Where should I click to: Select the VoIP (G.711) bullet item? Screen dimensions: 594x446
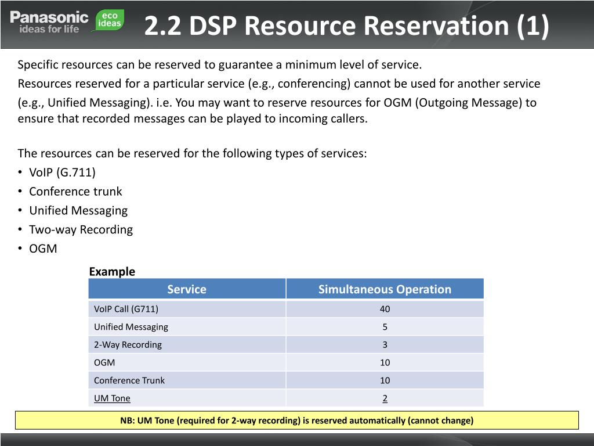click(62, 172)
